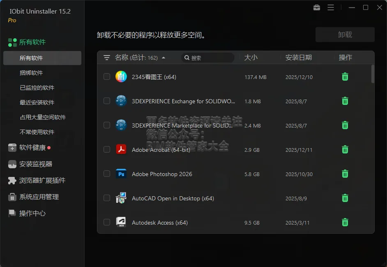Open the 软件健康 section label
387x267 pixels.
tap(32, 148)
